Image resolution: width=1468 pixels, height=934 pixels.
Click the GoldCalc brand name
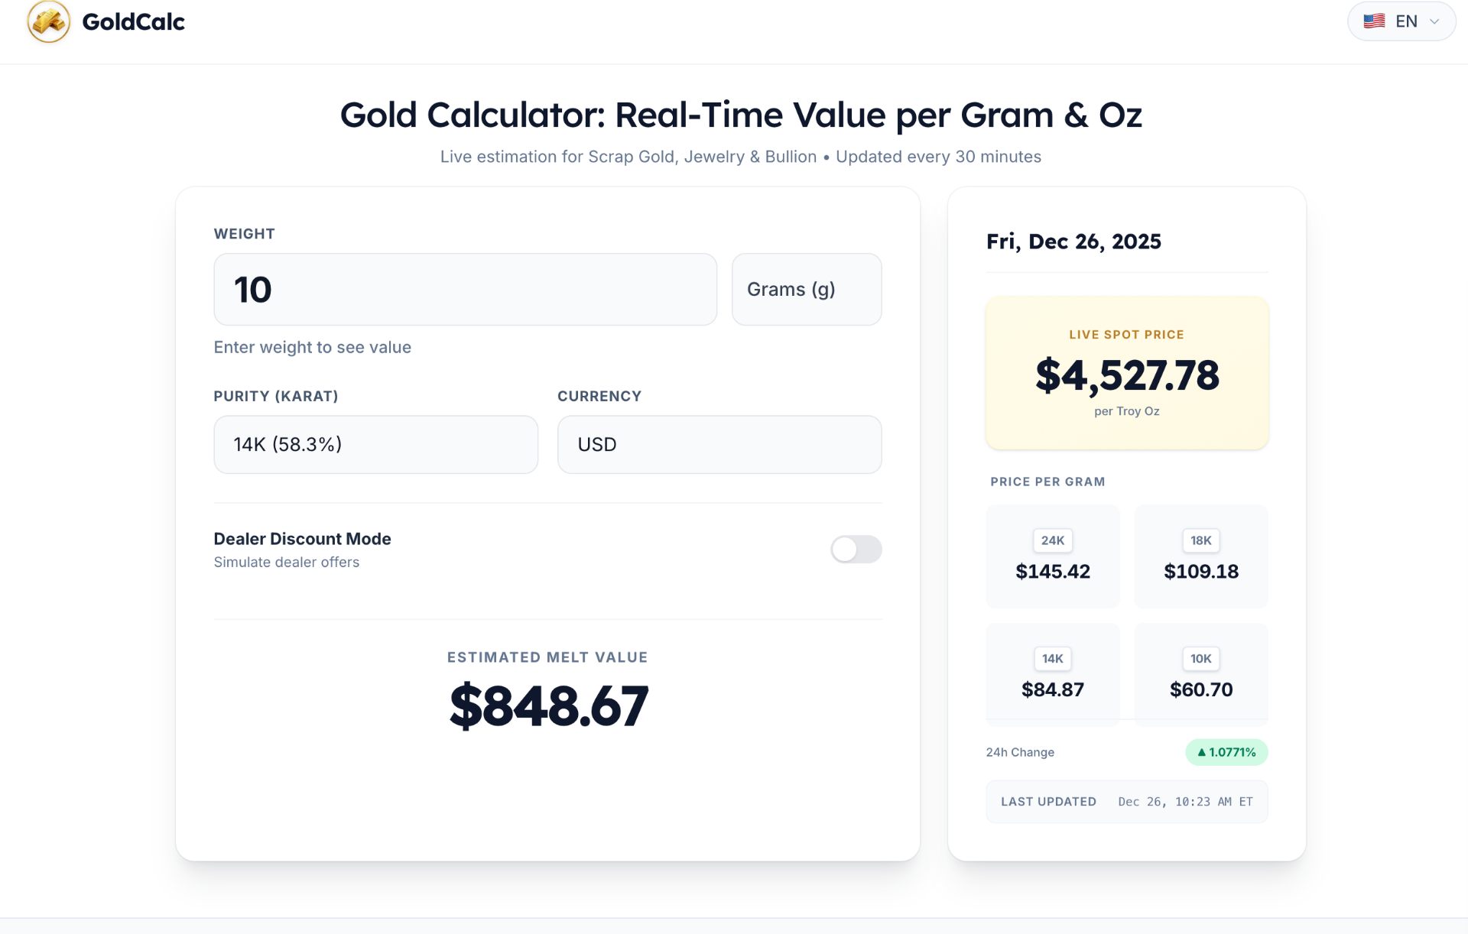click(x=133, y=22)
